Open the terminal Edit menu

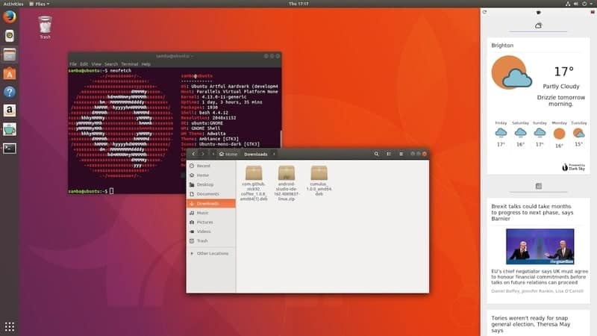click(x=84, y=64)
